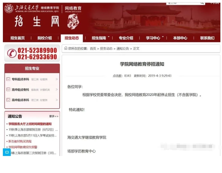This screenshot has height=173, width=222.
Task: Select the active 招生动态 tab
Action: pyautogui.click(x=72, y=38)
